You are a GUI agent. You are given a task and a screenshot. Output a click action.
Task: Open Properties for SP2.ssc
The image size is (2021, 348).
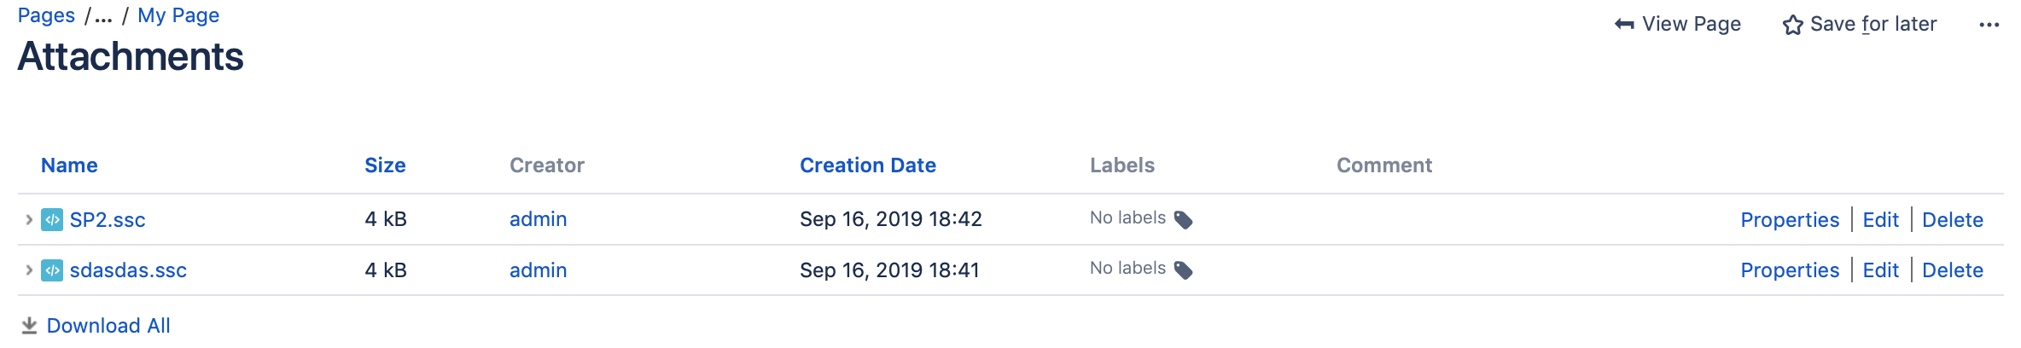1789,220
